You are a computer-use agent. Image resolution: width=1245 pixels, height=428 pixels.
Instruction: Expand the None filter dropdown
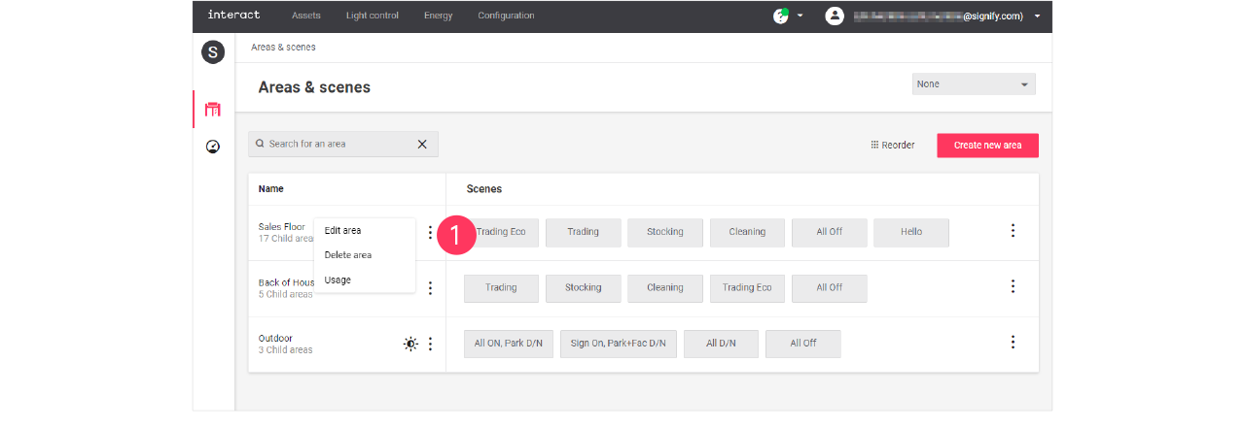click(974, 84)
